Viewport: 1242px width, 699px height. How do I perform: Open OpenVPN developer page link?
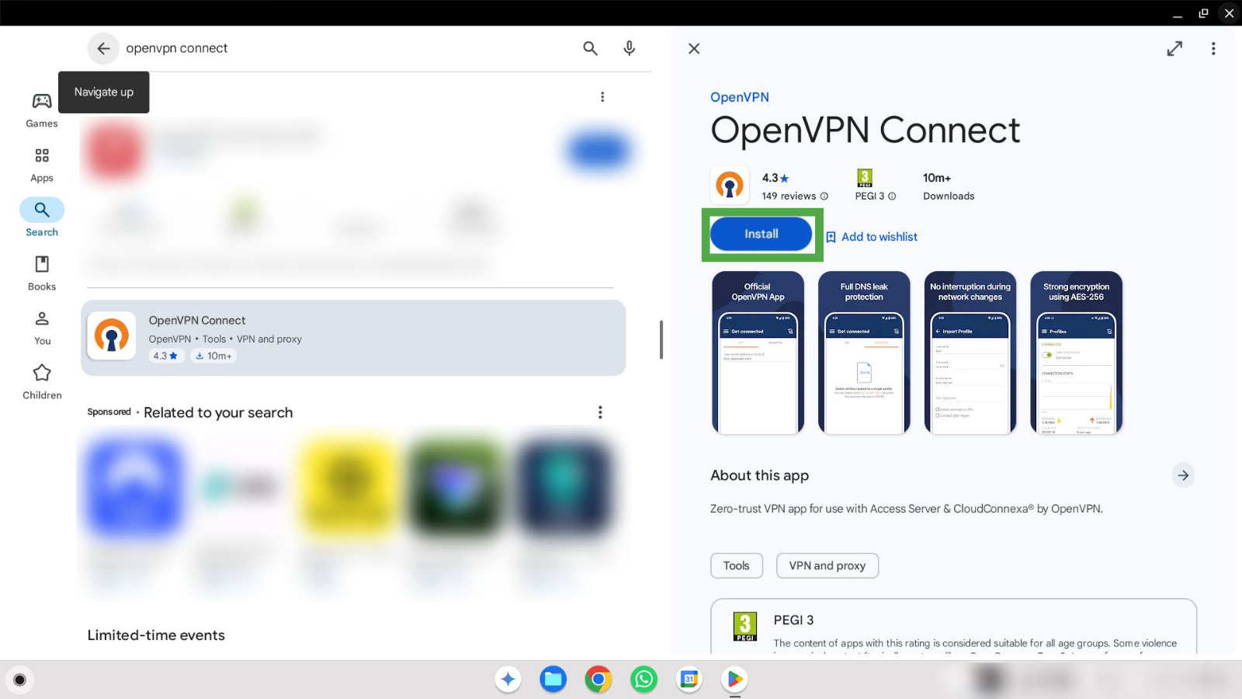[x=740, y=97]
